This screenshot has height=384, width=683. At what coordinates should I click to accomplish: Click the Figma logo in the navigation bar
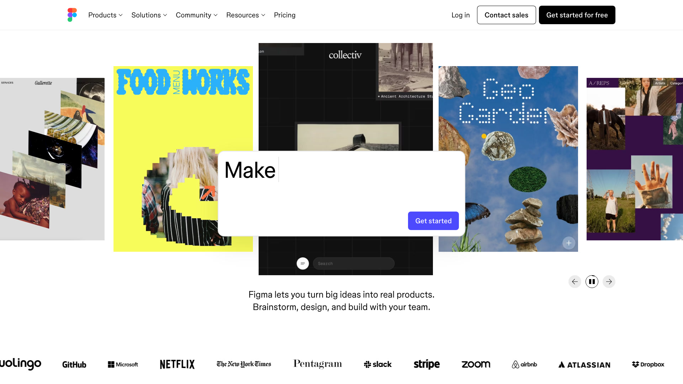pyautogui.click(x=71, y=15)
